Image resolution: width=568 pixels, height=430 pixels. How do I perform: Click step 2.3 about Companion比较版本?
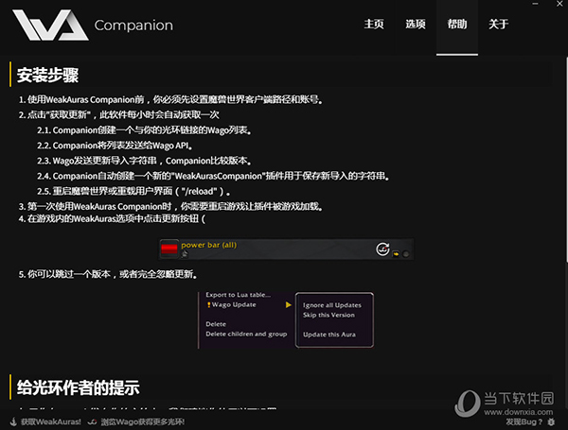(x=144, y=161)
